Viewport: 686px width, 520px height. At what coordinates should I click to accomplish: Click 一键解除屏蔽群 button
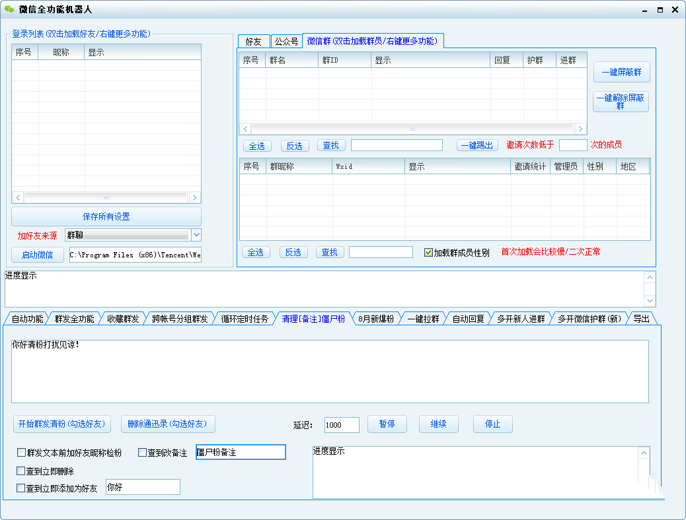(621, 102)
